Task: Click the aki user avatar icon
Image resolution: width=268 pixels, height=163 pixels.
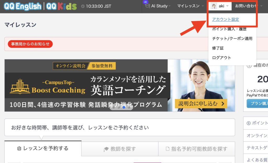Action: pos(214,6)
